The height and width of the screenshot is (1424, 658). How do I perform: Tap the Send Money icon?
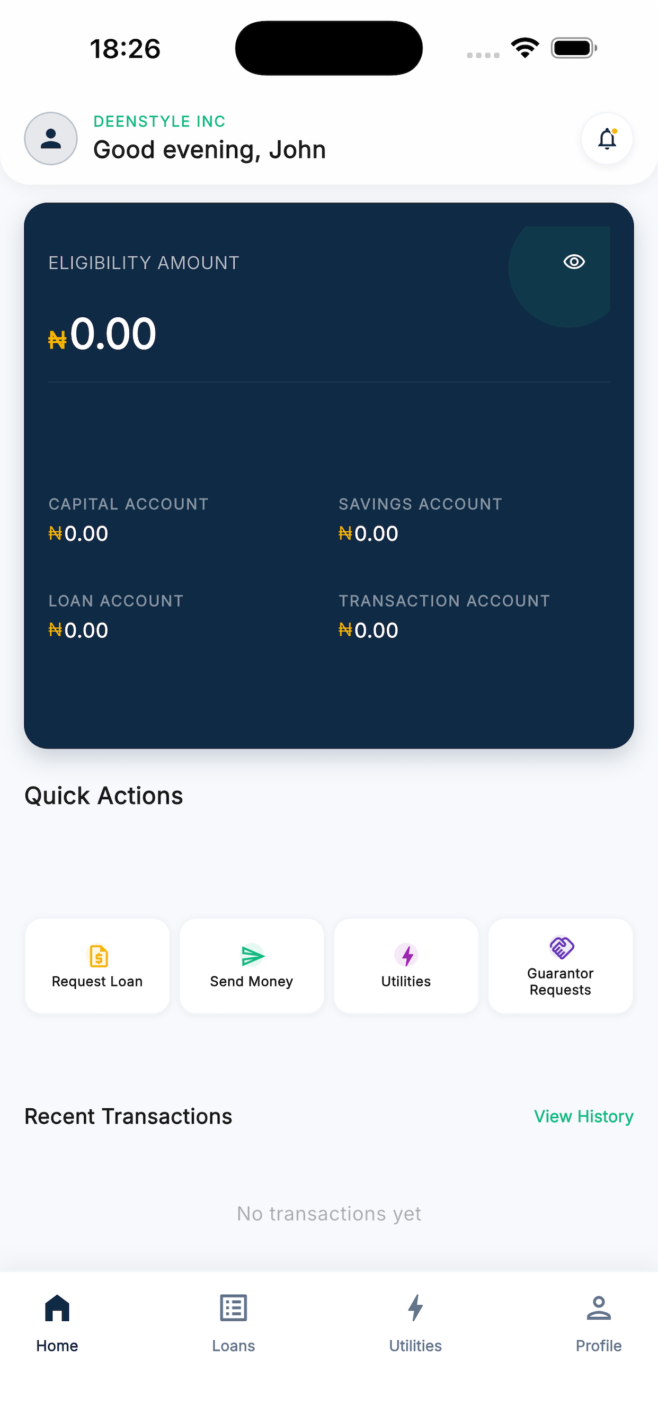tap(252, 956)
